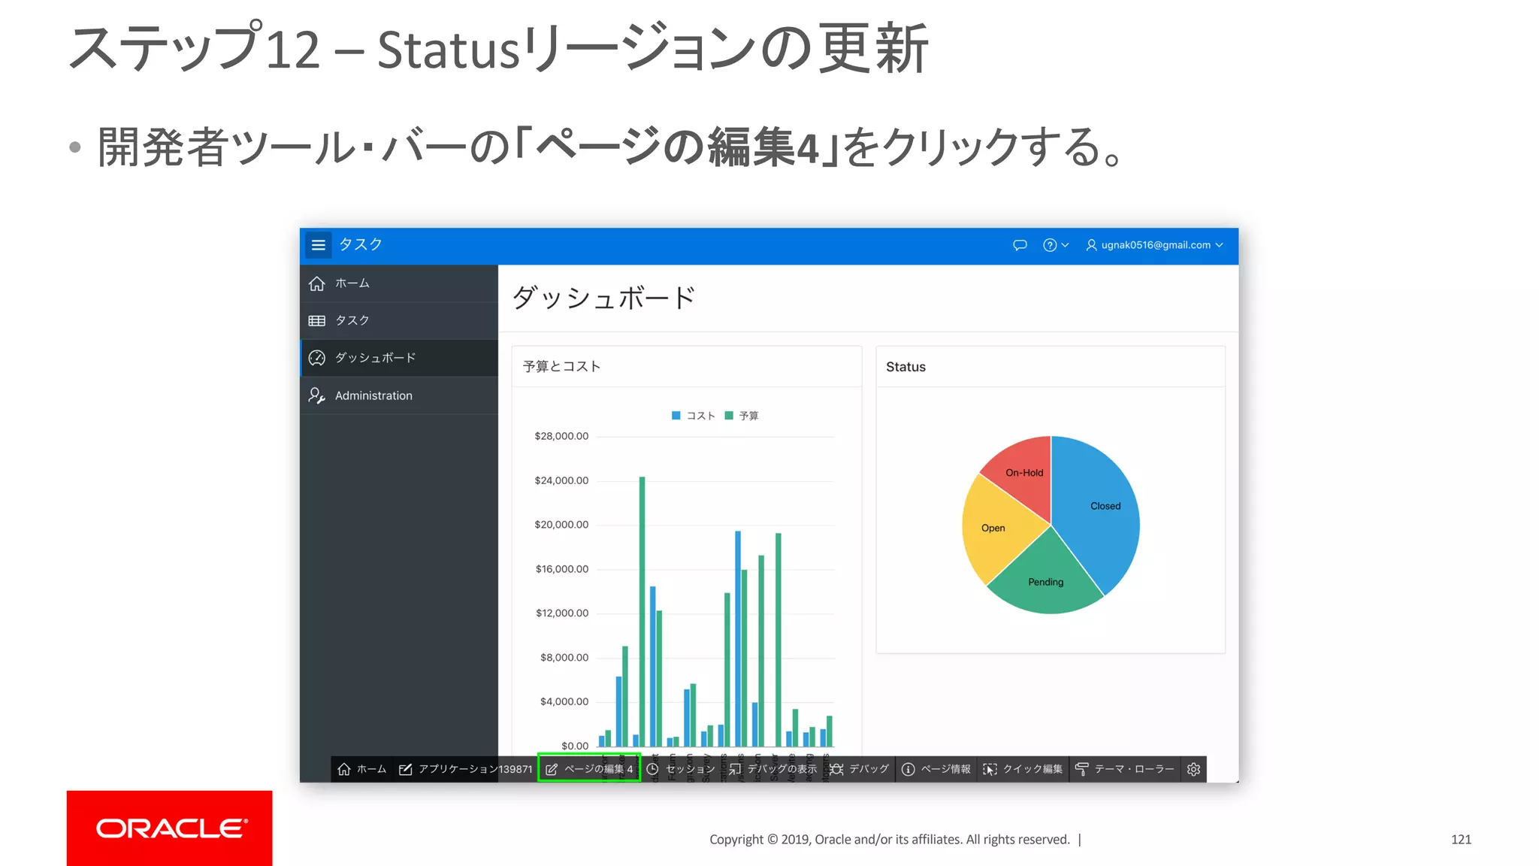The width and height of the screenshot is (1539, 866).
Task: Click the edit icon beside アプリケーション139871
Action: [406, 769]
